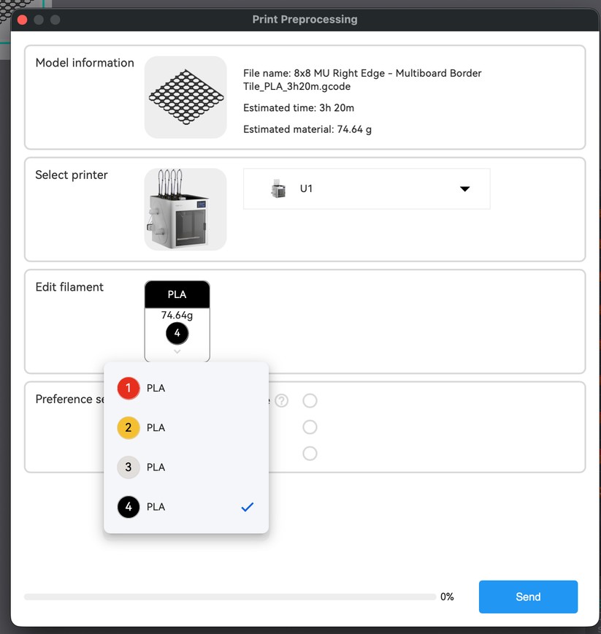This screenshot has width=601, height=634.
Task: Click the blue checkmark next to slot 4
Action: [247, 507]
